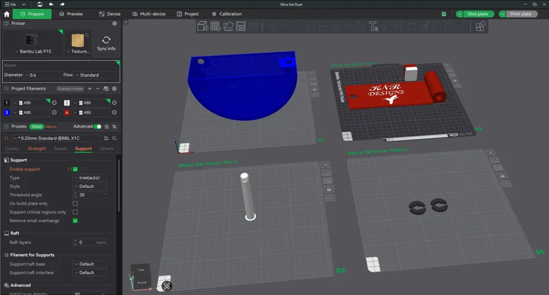549x295 pixels.
Task: Uncheck Enable support checkbox
Action: [75, 169]
